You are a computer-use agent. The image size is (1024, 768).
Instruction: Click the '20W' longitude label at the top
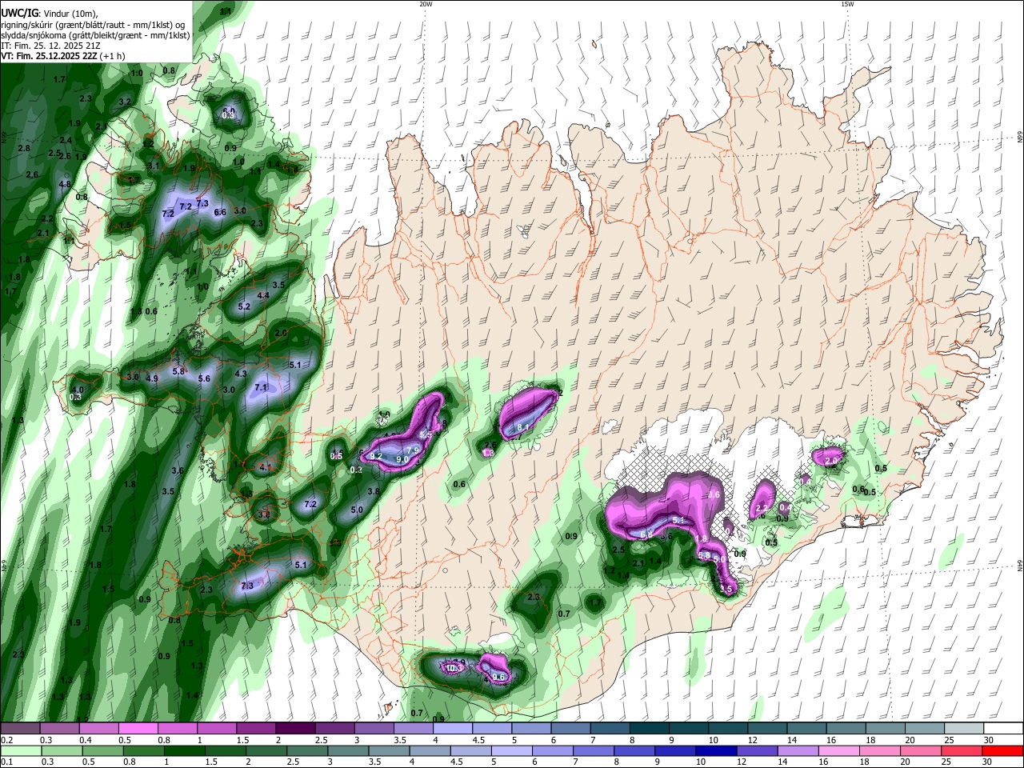tap(426, 4)
